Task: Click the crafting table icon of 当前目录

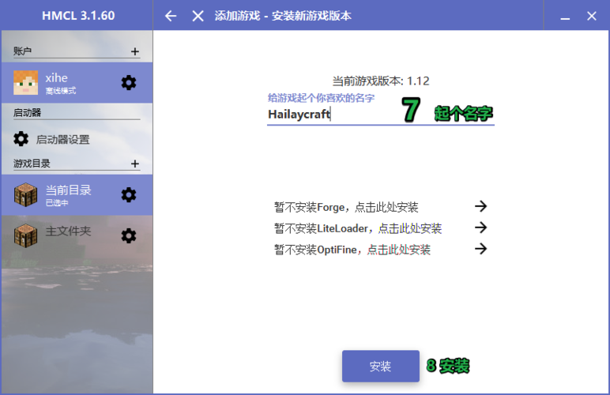Action: coord(25,195)
